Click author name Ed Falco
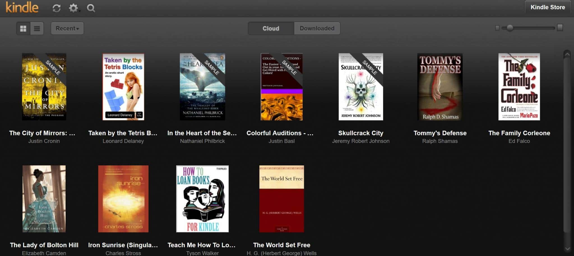574x256 pixels. pos(519,141)
